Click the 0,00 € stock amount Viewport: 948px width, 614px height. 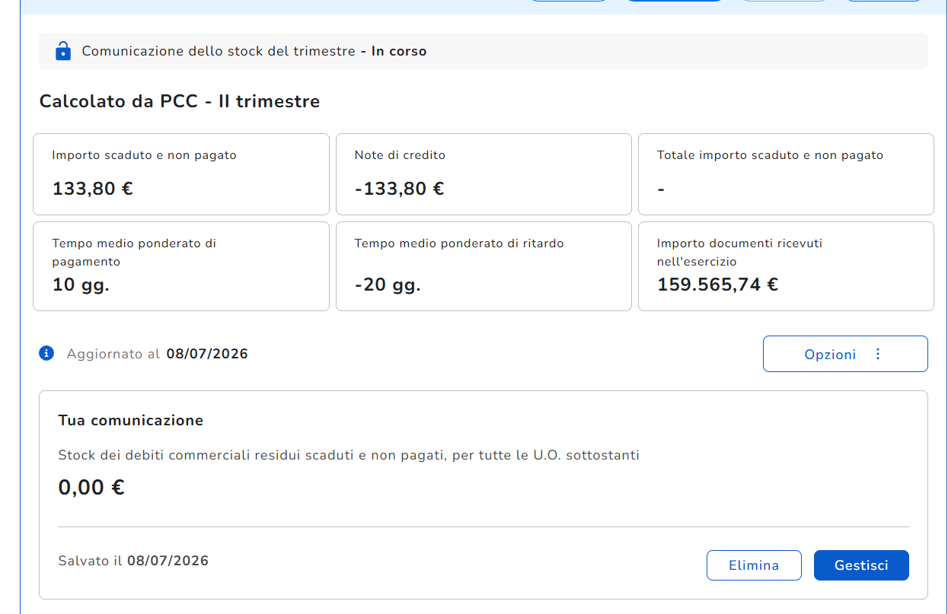[91, 487]
